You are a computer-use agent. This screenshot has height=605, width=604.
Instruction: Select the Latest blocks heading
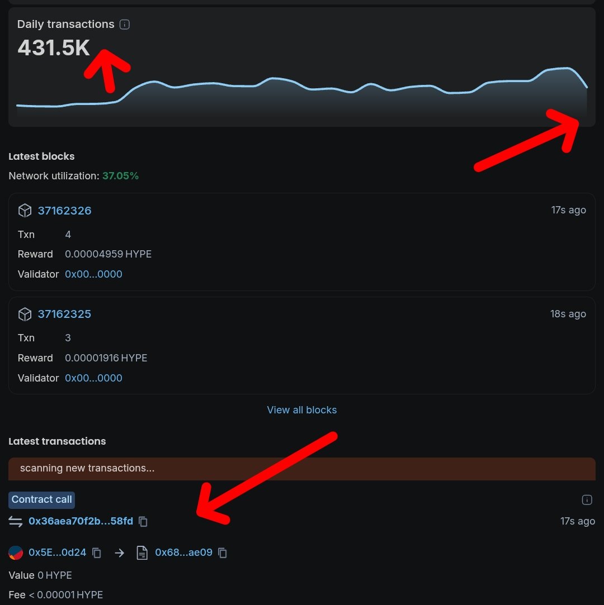tap(41, 156)
